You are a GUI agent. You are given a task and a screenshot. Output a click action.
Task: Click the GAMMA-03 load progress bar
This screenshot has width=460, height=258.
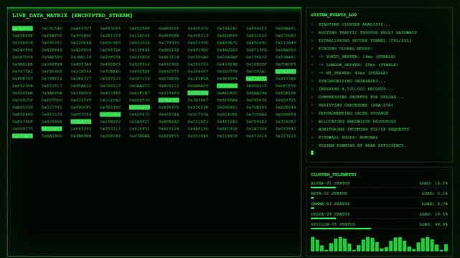coord(379,208)
